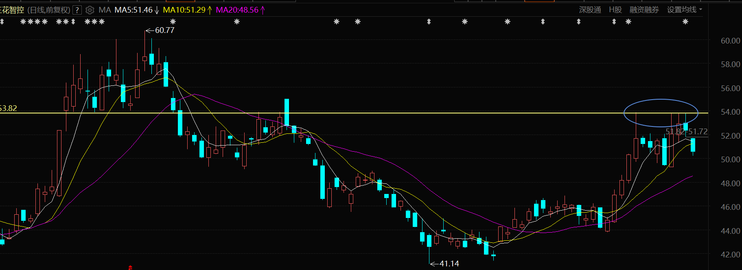Viewport: 742px width, 270px height.
Task: Click the 53.82 horizontal line label
Action: 9,108
